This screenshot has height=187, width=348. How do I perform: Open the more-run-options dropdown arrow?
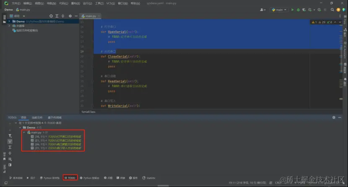[x=314, y=10]
